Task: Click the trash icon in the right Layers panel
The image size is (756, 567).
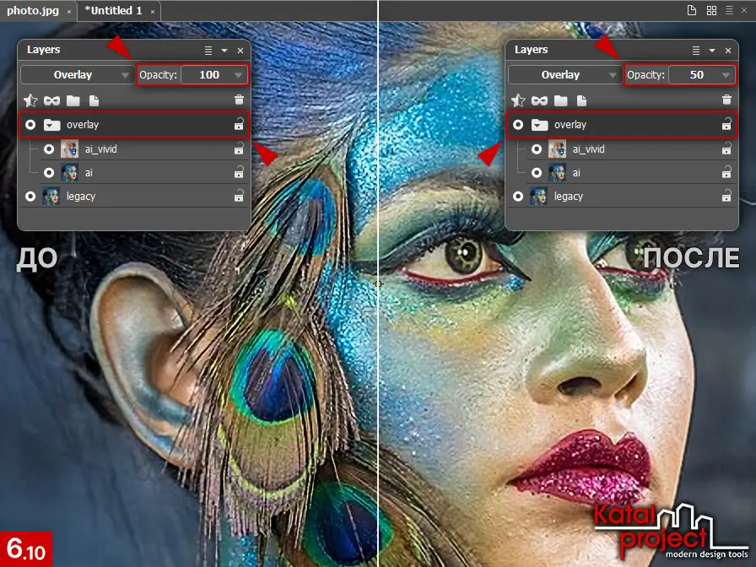Action: click(726, 100)
